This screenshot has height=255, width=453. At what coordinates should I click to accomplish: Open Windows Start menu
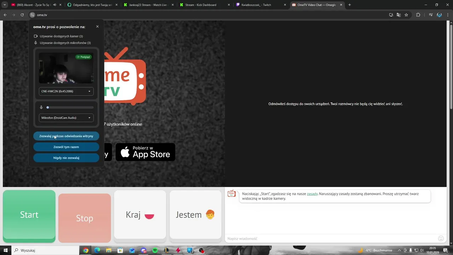click(6, 250)
